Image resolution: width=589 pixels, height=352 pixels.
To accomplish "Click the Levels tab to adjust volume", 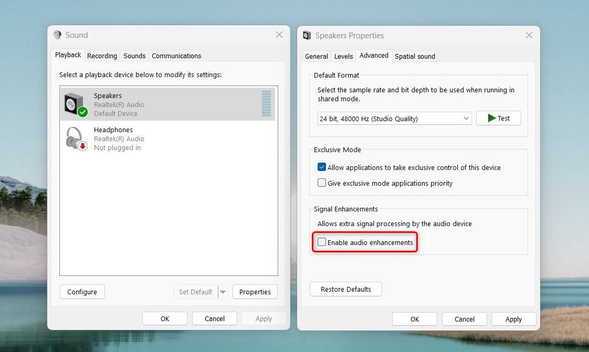I will click(x=343, y=56).
